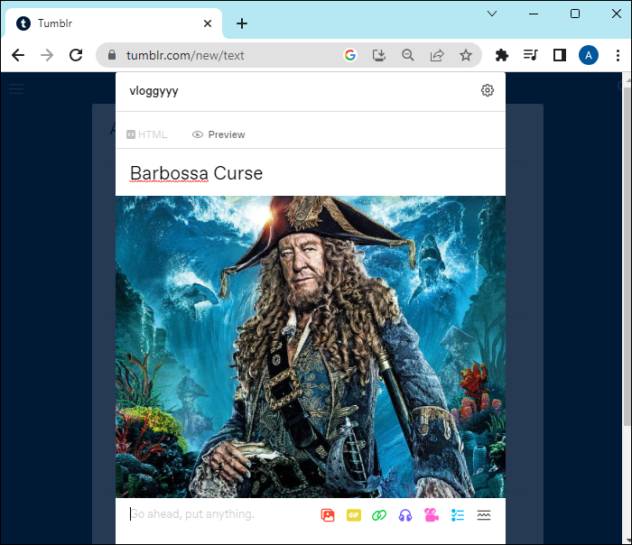Install app via download icon
Screen dimensions: 632x545
click(379, 55)
